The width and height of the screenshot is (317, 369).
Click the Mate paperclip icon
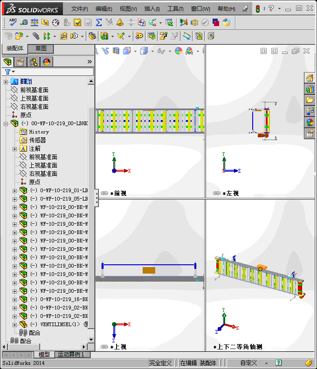[36, 36]
